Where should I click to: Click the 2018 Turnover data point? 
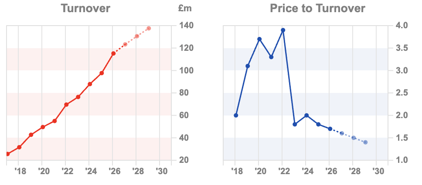[19, 147]
